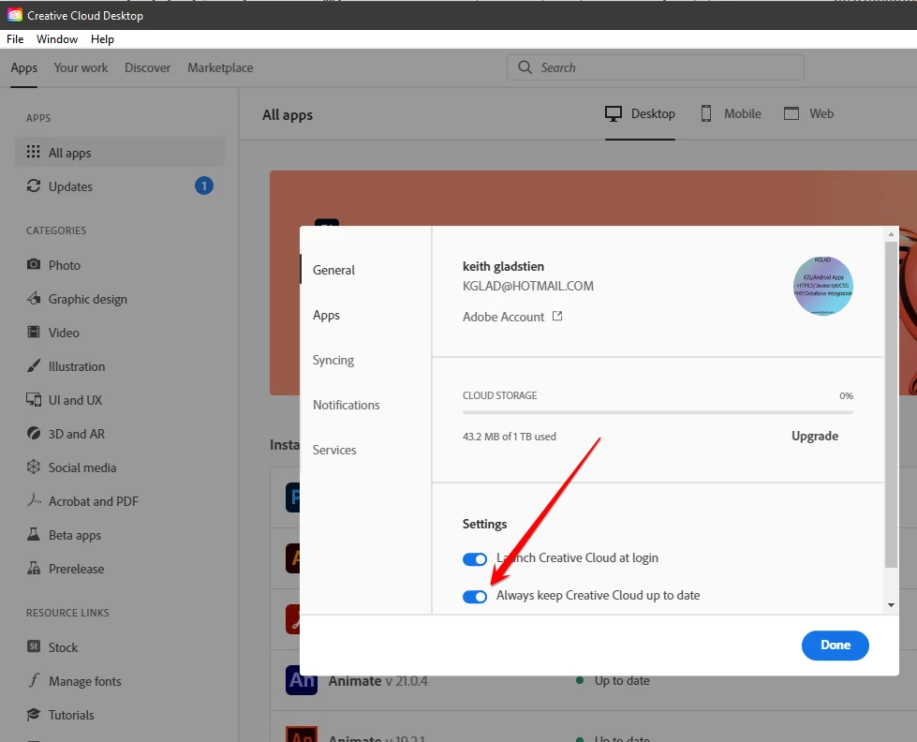The image size is (917, 742).
Task: Click the All apps sidebar label
Action: pos(69,153)
